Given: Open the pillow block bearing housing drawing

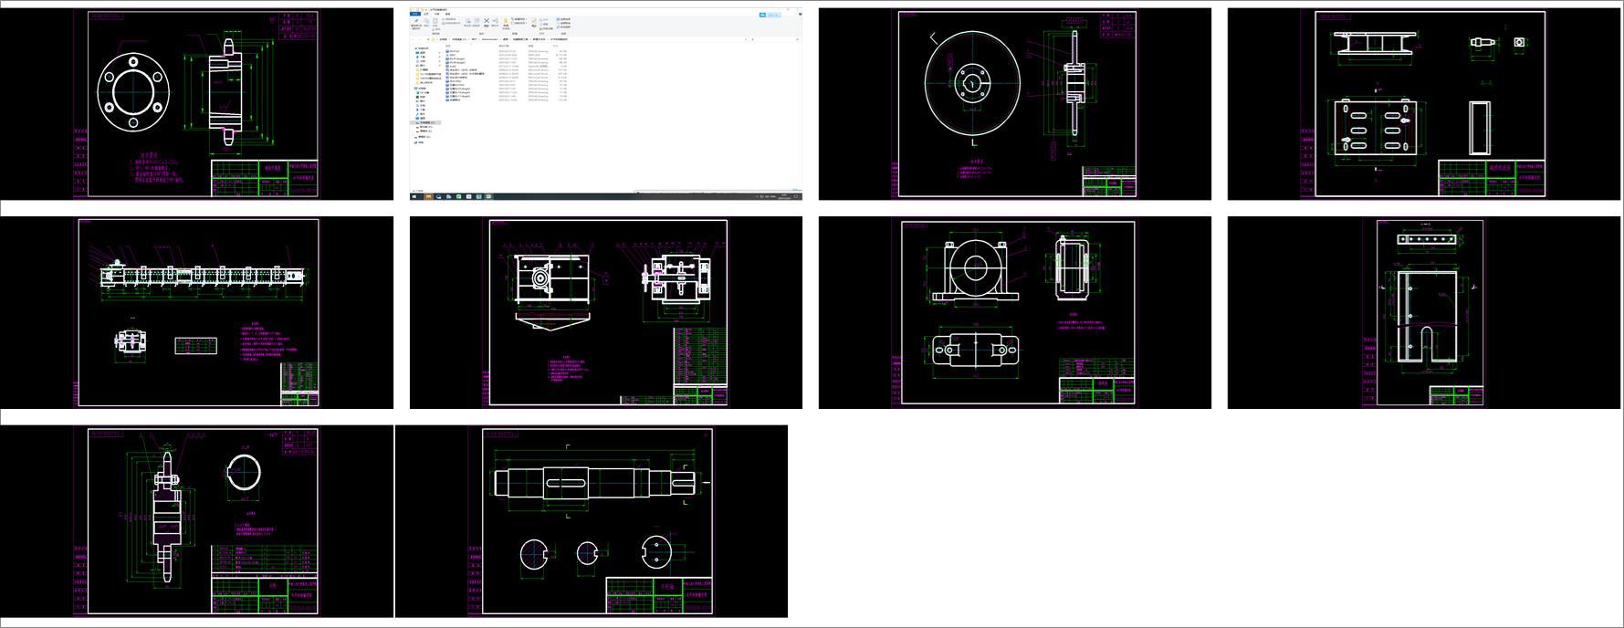Looking at the screenshot, I should (1015, 312).
